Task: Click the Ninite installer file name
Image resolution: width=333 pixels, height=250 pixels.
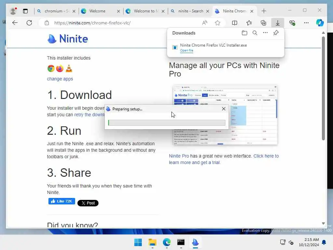Action: point(213,45)
